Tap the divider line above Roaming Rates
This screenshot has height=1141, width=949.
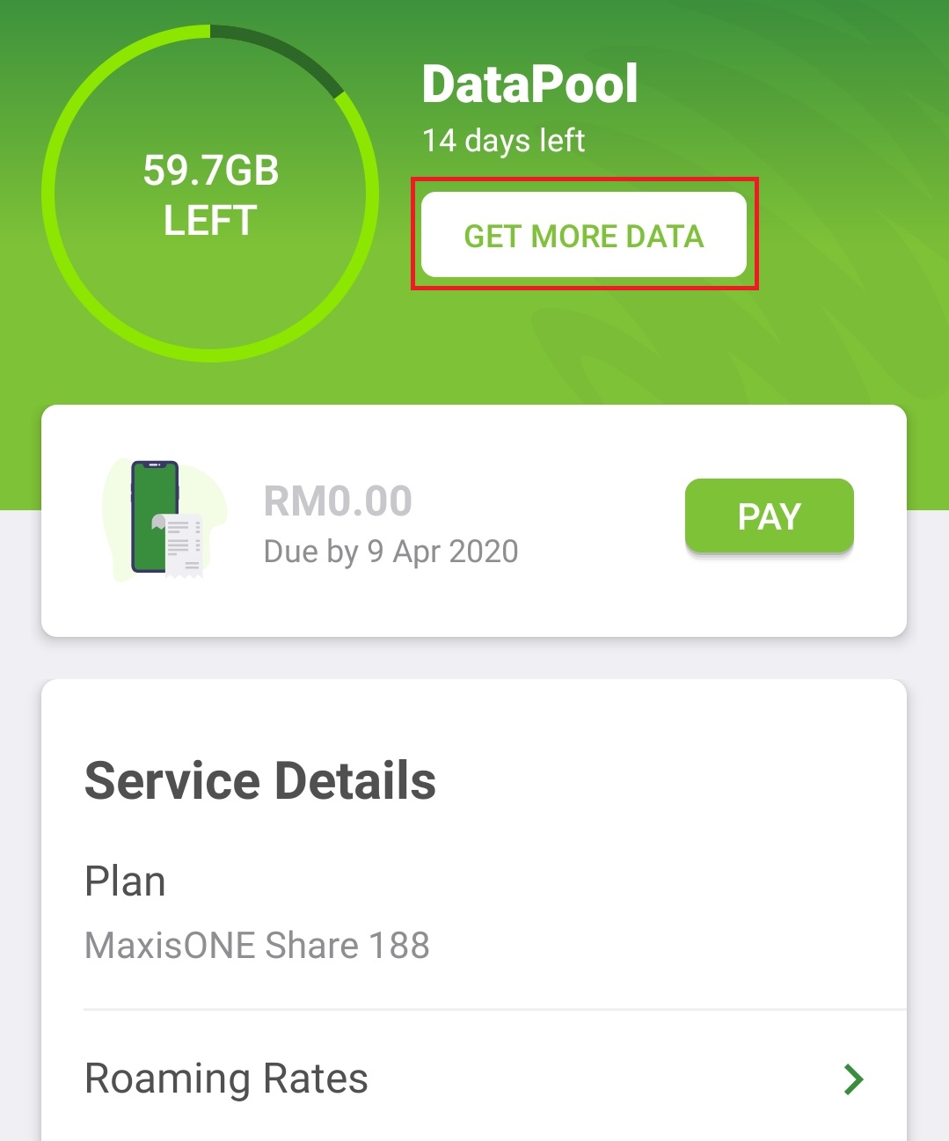(x=493, y=1010)
